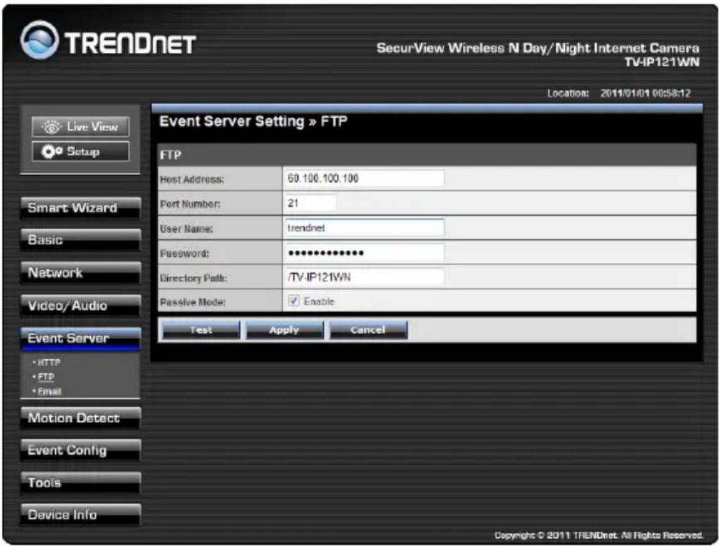Select the HTTP submenu link
The image size is (719, 546).
[x=48, y=362]
